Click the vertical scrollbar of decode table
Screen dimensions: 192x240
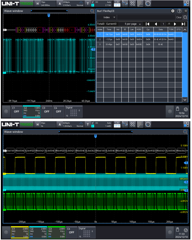point(185,66)
